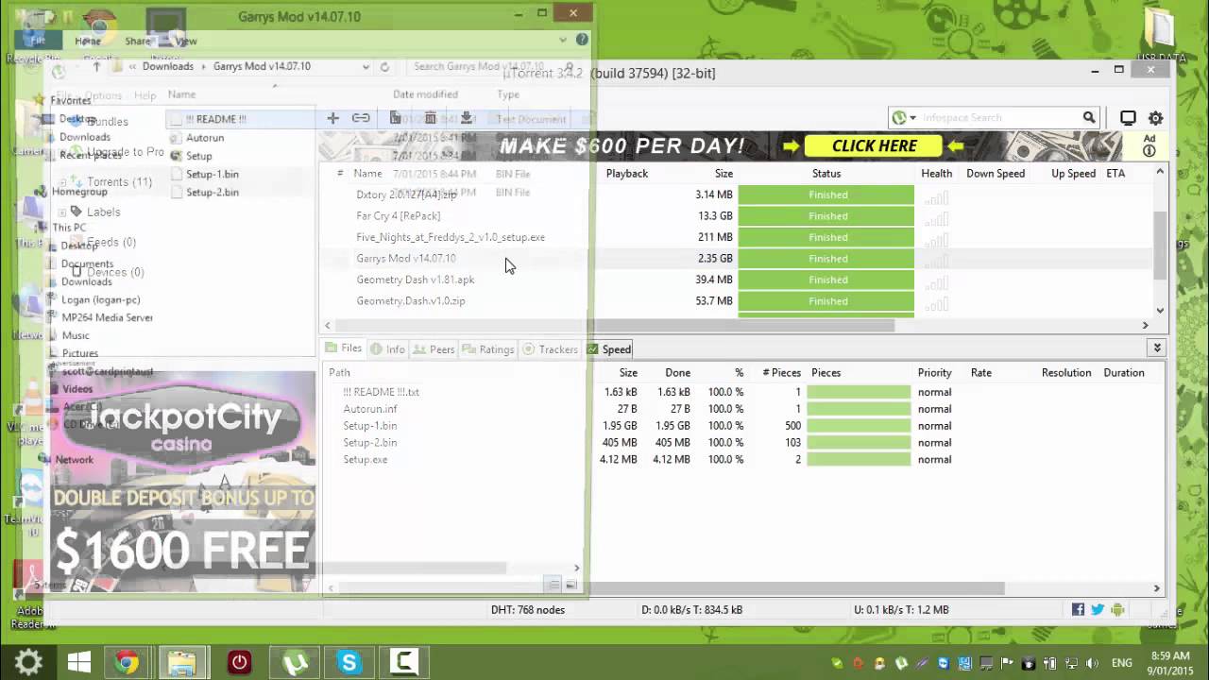1209x680 pixels.
Task: Expand the Torrents (11) sidebar tree node
Action: [x=63, y=181]
